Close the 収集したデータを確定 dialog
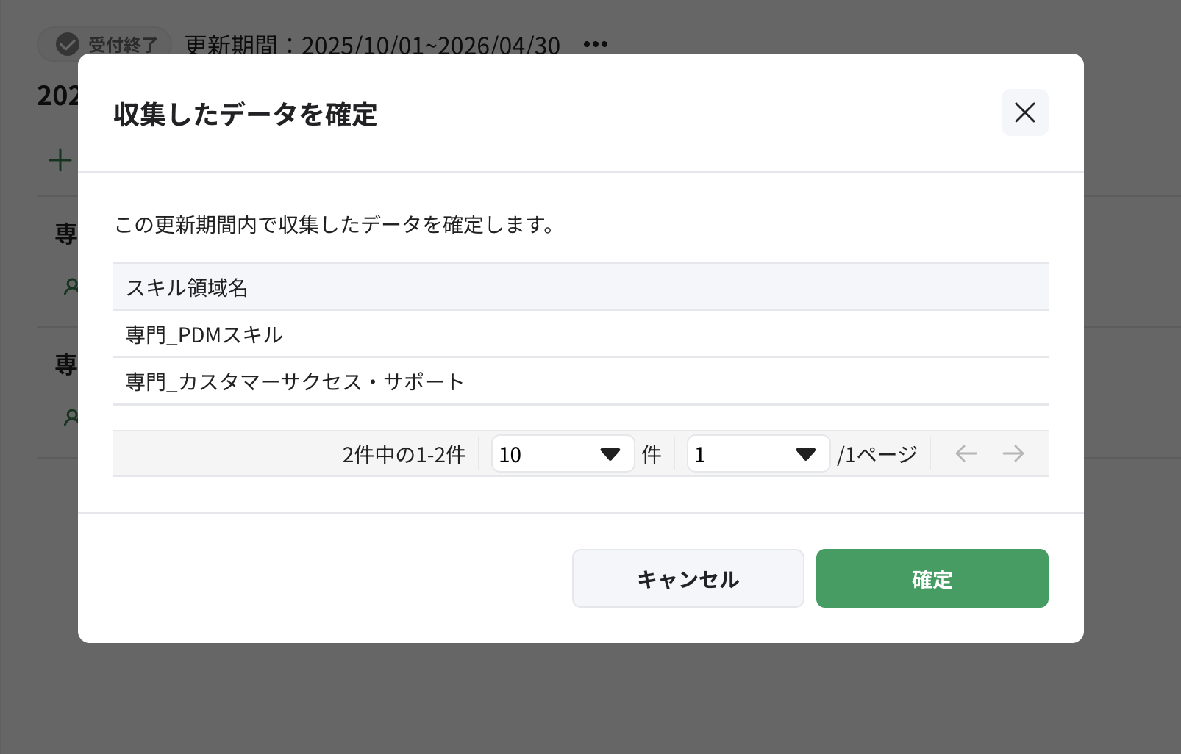This screenshot has height=754, width=1181. pyautogui.click(x=1024, y=112)
